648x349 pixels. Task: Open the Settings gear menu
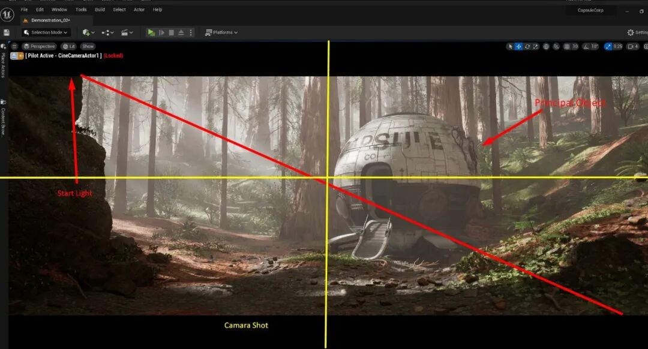pyautogui.click(x=637, y=32)
